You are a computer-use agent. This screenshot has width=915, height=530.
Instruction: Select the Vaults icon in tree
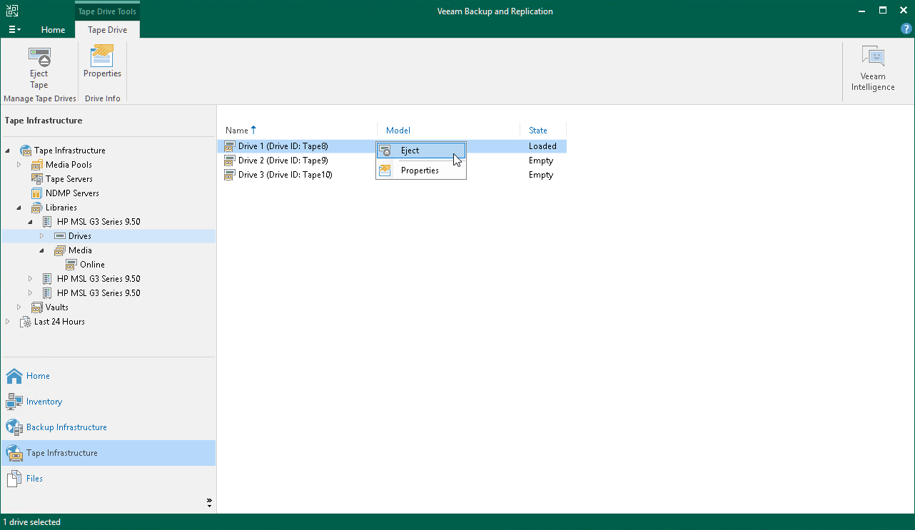coord(37,307)
